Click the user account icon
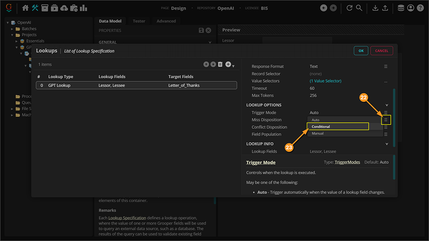This screenshot has height=241, width=429. (x=411, y=8)
